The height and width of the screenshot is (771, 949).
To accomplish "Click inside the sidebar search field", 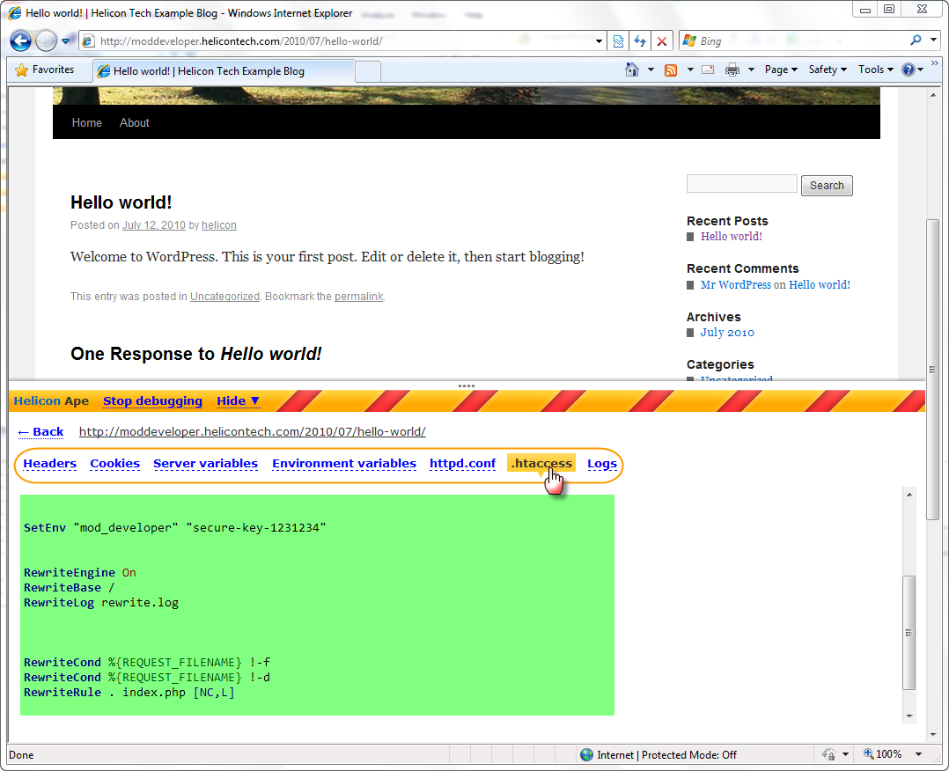I will pos(741,182).
